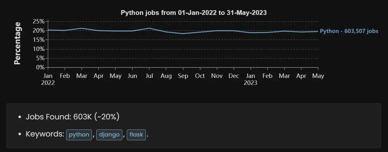Select the 'Python - 603,507 jobs' series label
Image resolution: width=388 pixels, height=152 pixels.
point(349,31)
